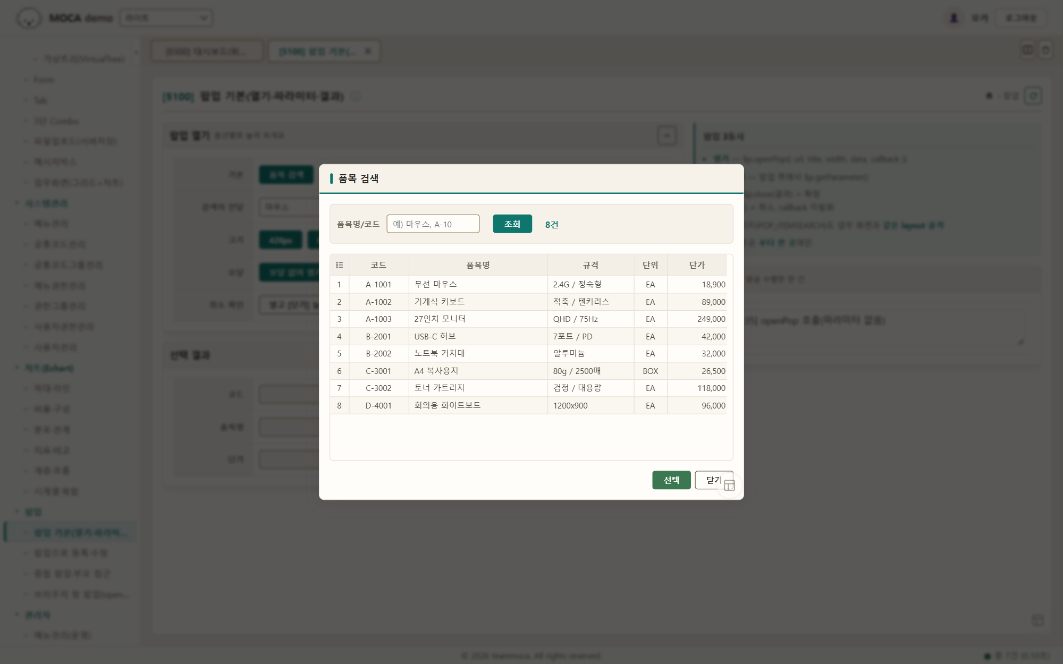Select the row with code A-1001
This screenshot has height=664, width=1063.
tap(528, 285)
